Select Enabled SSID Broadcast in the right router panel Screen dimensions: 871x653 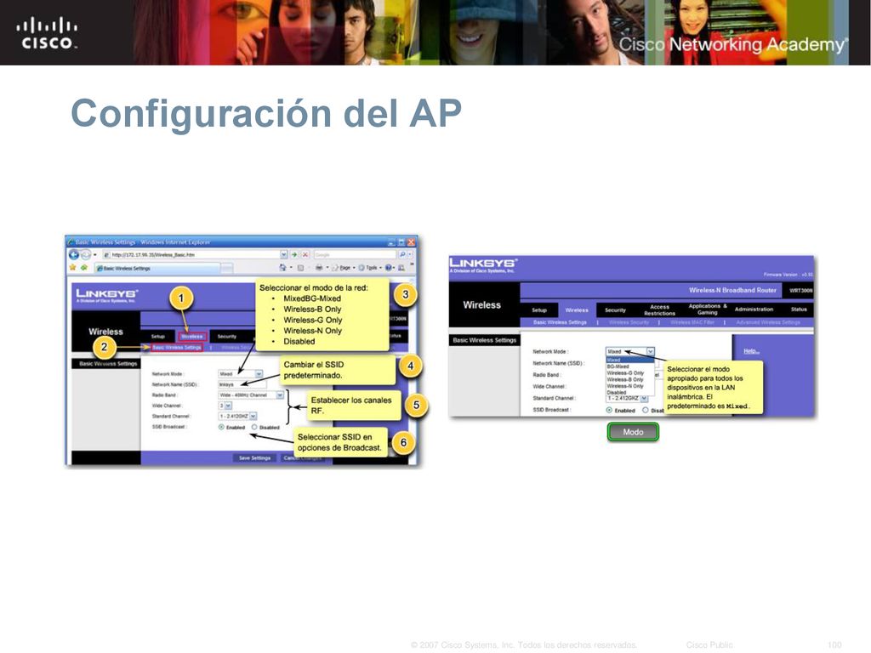coord(609,411)
